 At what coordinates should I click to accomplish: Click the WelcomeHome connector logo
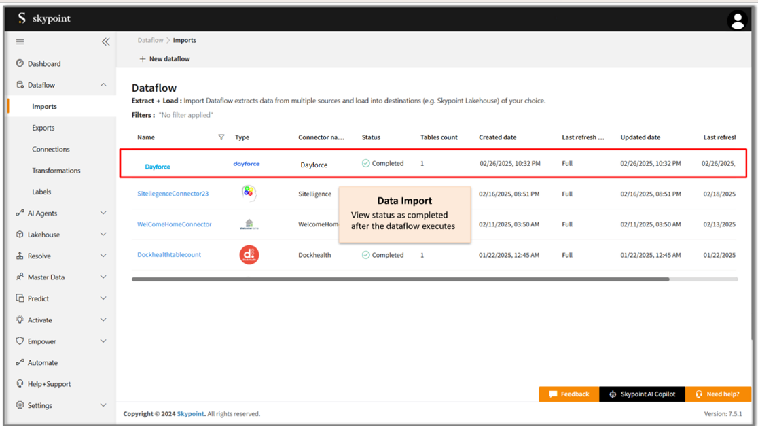(x=249, y=224)
